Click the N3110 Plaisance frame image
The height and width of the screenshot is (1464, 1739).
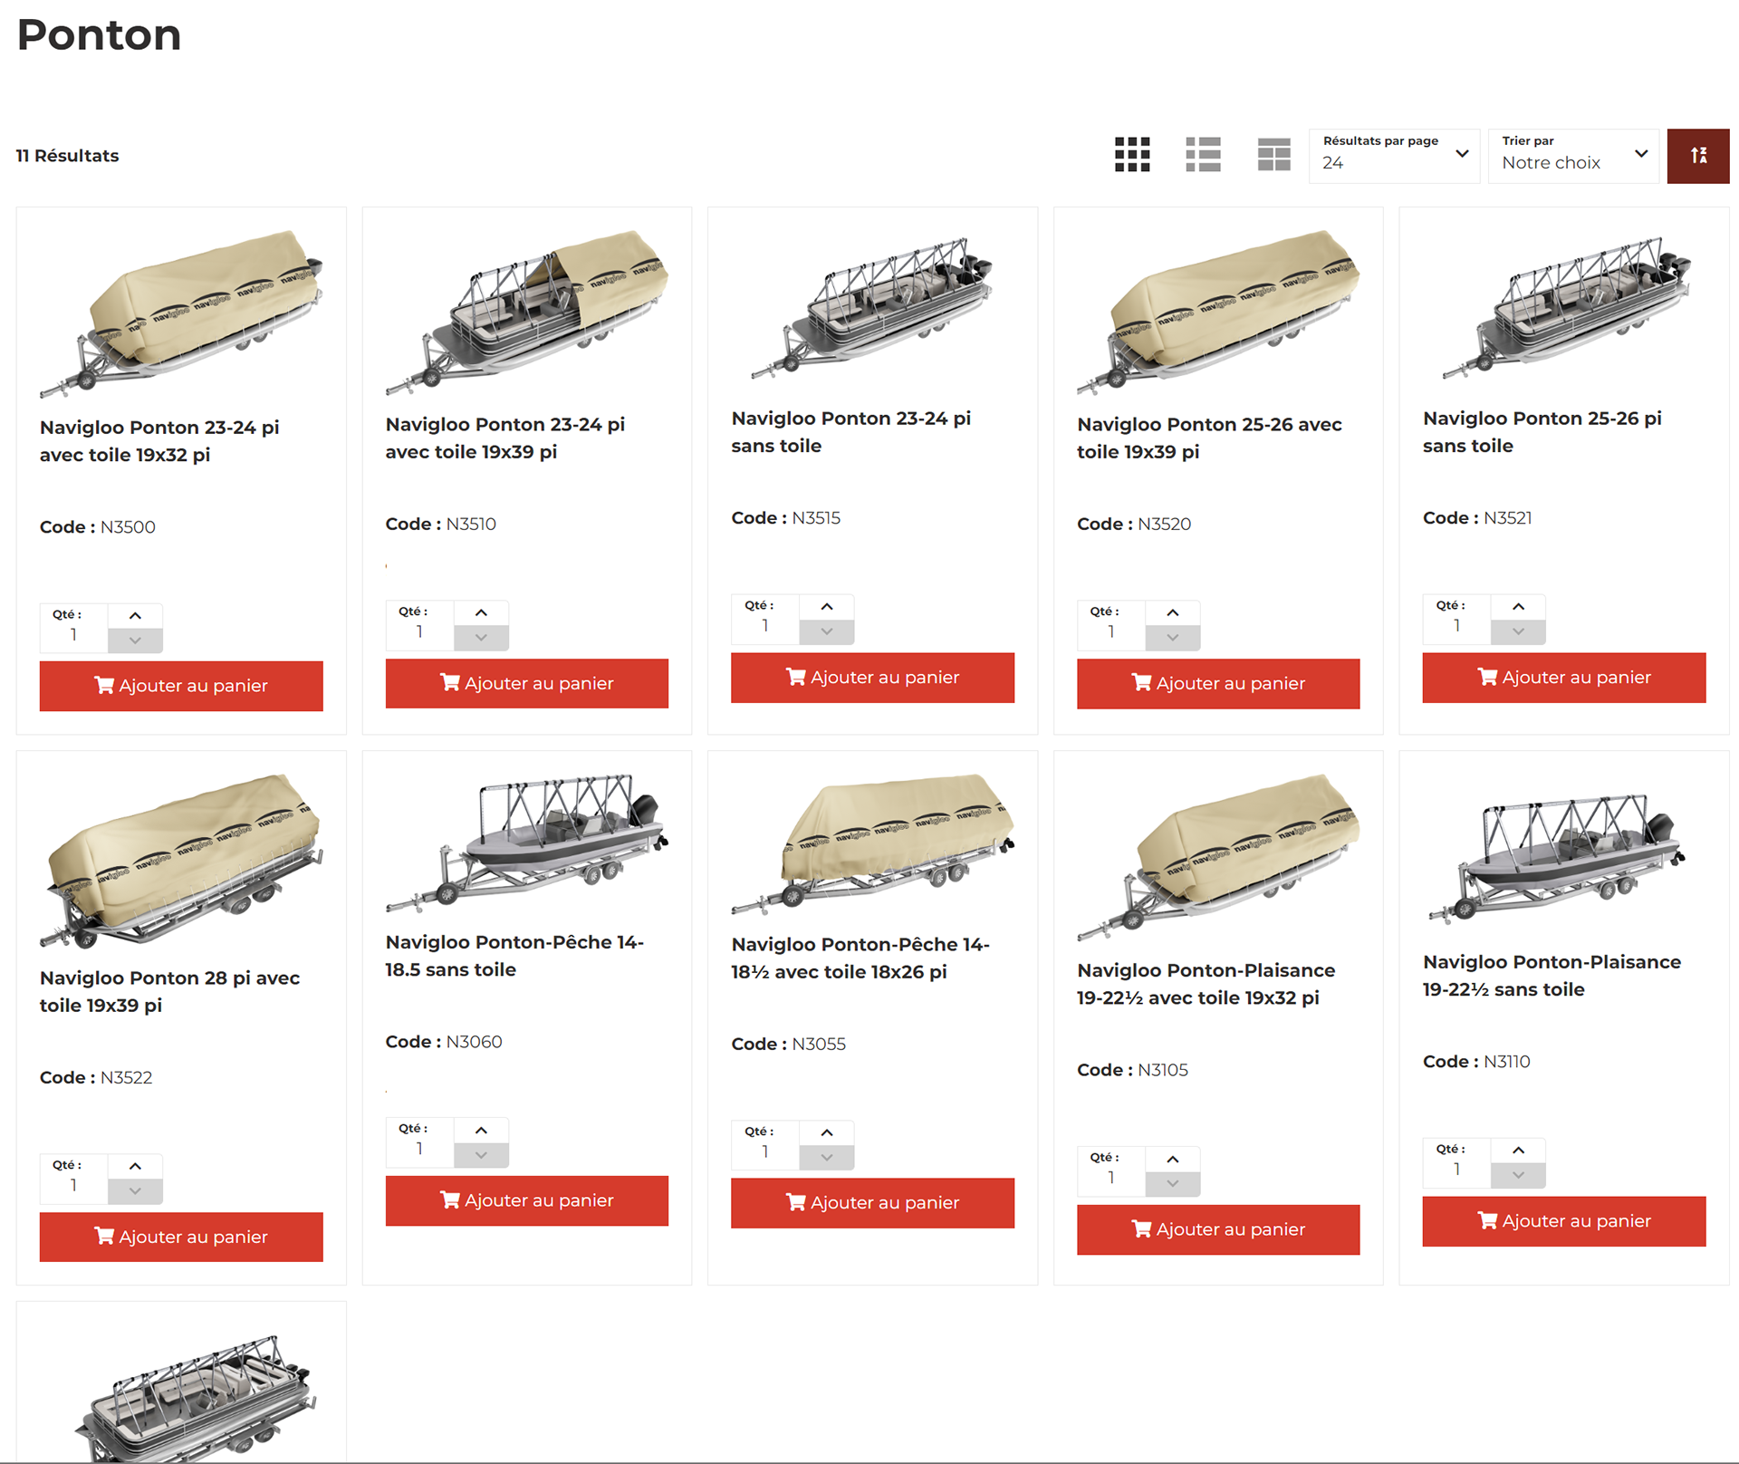pos(1558,858)
